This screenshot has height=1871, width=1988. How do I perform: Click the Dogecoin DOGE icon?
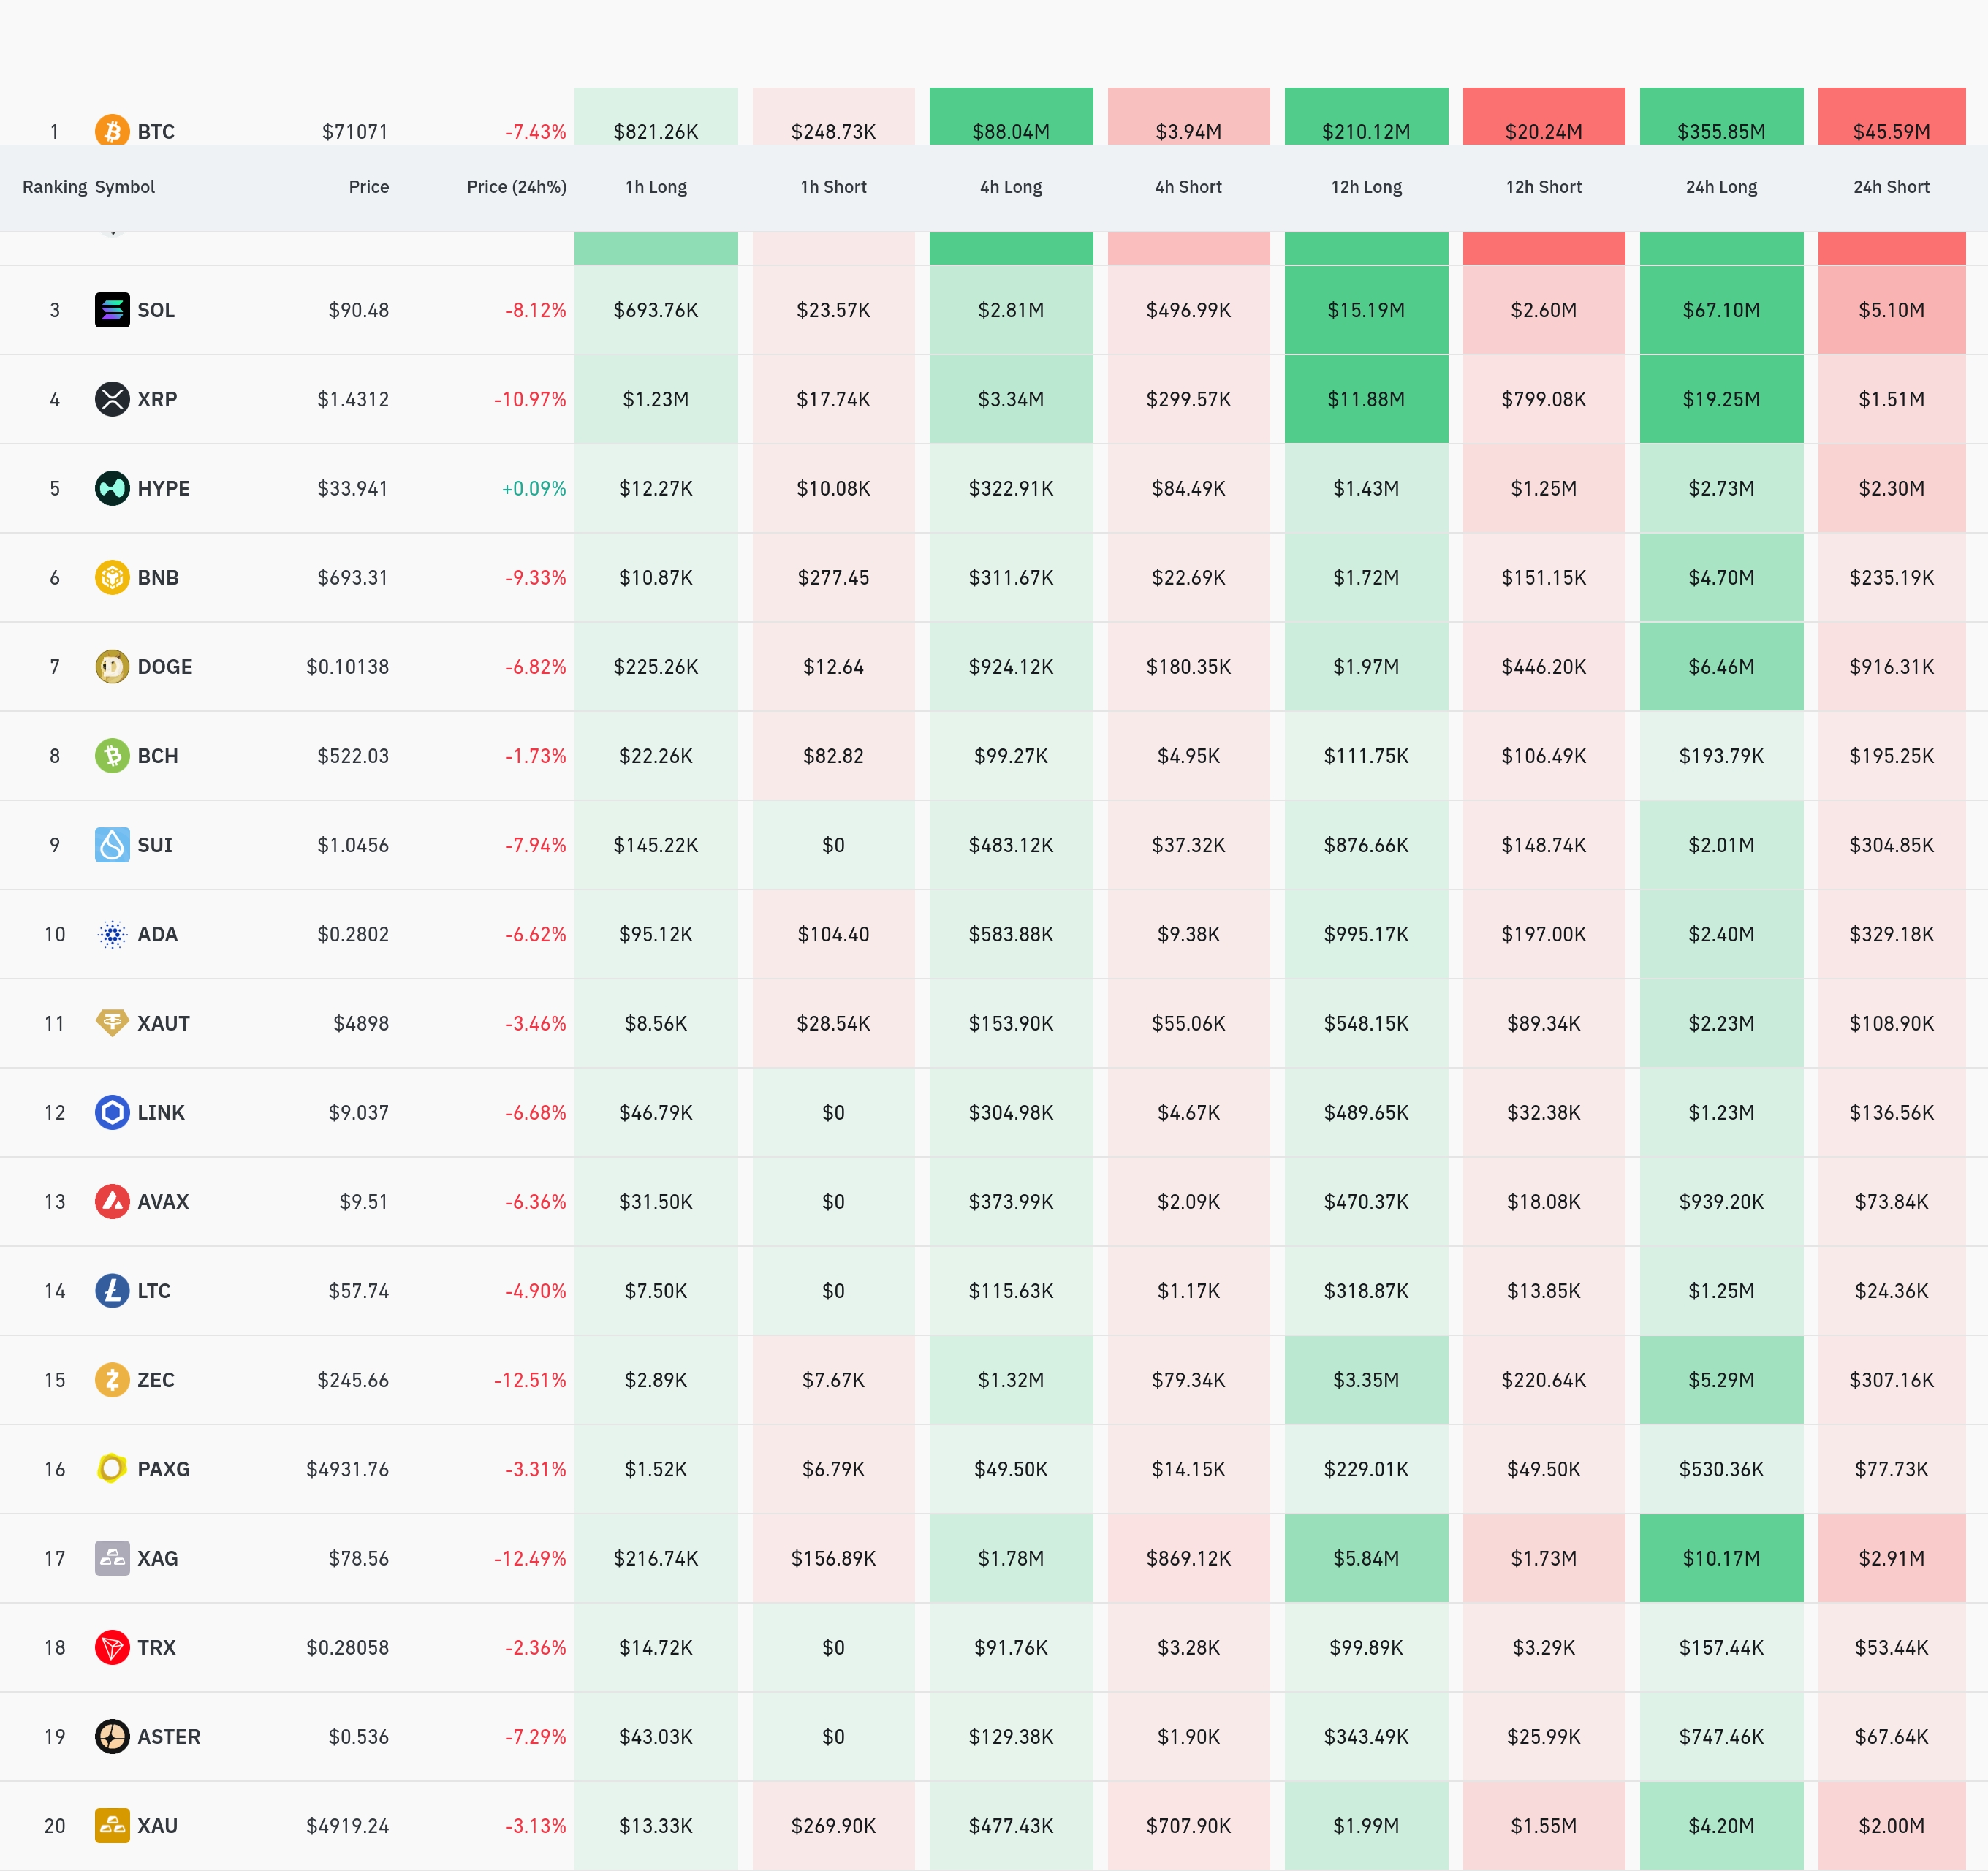click(112, 666)
